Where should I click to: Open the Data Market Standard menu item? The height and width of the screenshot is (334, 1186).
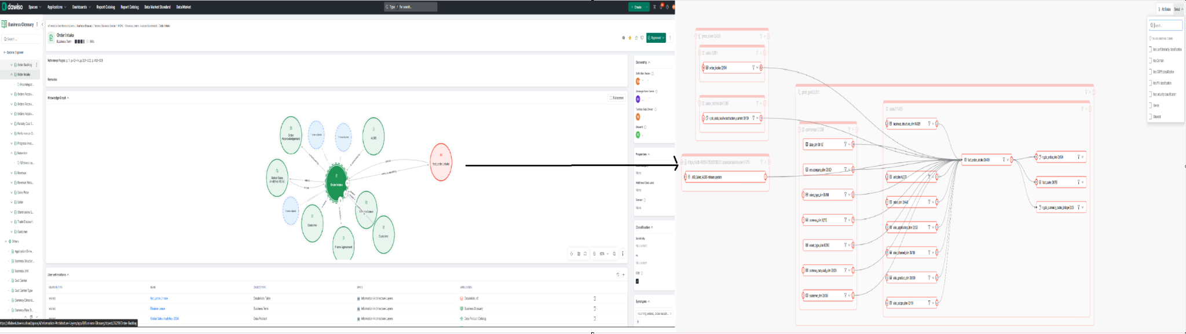click(157, 7)
